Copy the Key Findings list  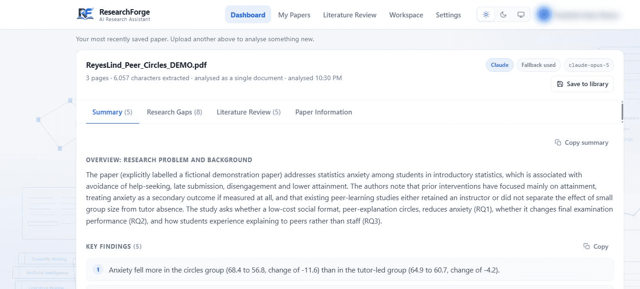tap(596, 246)
